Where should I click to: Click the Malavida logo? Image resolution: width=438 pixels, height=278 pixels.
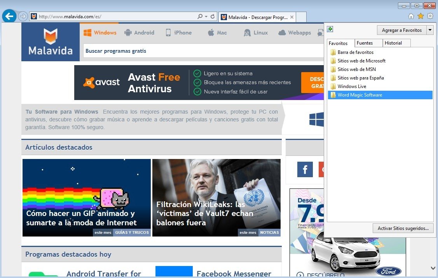[x=51, y=42]
